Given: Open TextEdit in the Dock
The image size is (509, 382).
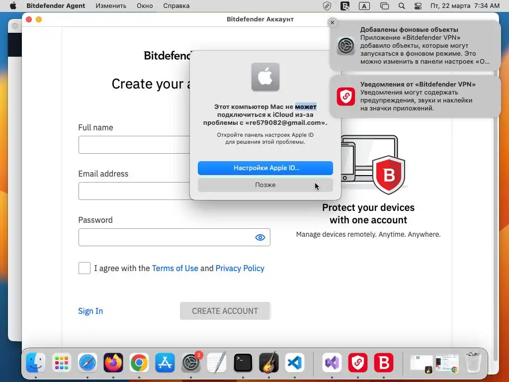Looking at the screenshot, I should 217,363.
